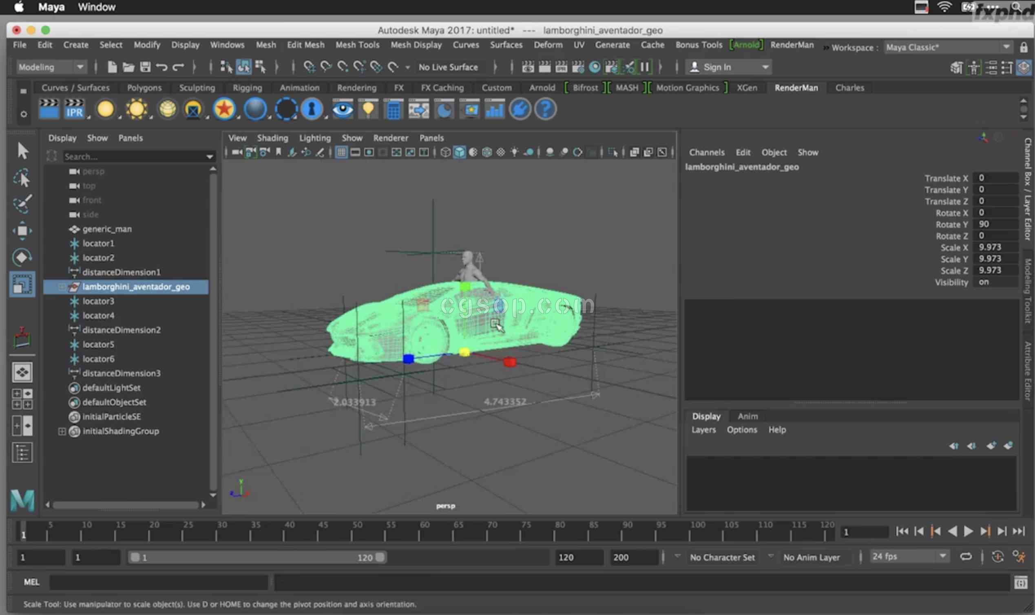Switch to the Polygons shelf tab
Viewport: 1035px width, 615px height.
coord(144,88)
